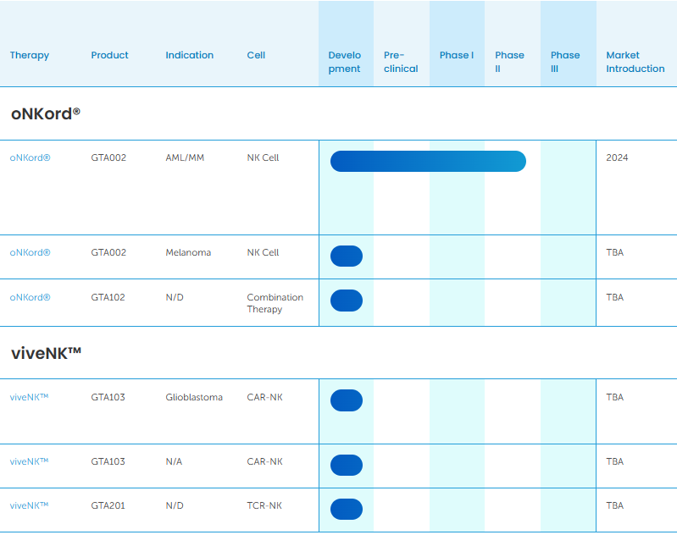Click TBA in the CAR-NK N/A row
The height and width of the screenshot is (535, 677).
615,461
